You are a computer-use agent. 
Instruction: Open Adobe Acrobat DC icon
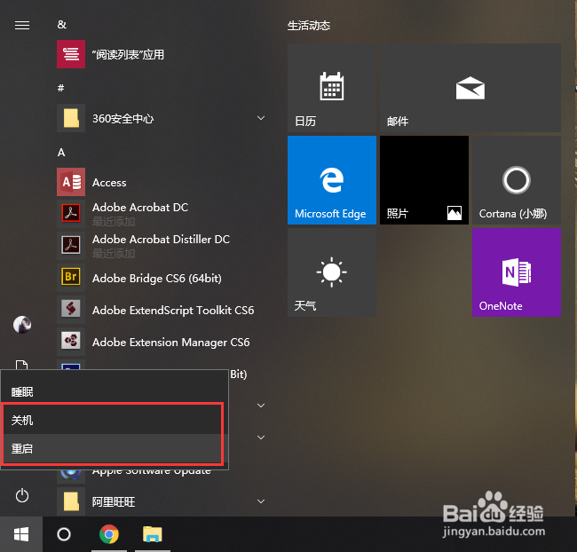71,214
